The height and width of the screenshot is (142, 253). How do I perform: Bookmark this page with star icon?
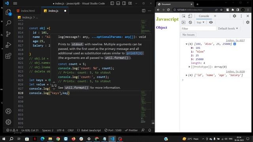tap(221, 10)
